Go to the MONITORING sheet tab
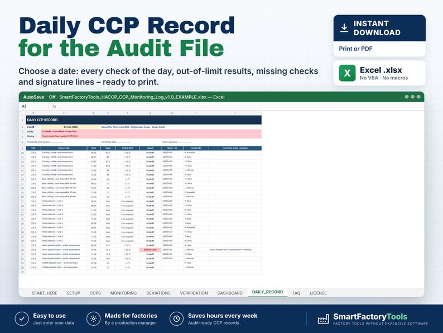 123,293
